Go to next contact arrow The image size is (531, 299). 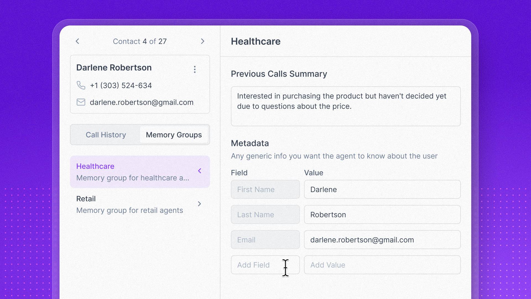(202, 41)
